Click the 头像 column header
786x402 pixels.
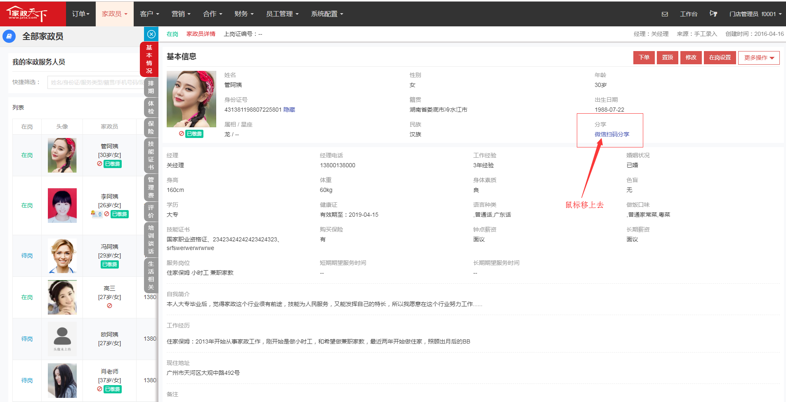(x=62, y=127)
